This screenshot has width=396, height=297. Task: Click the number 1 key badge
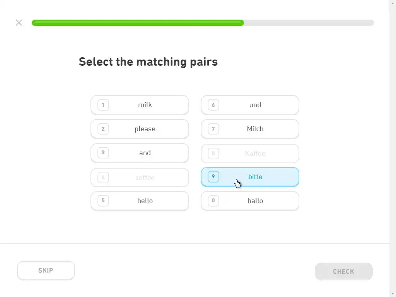pos(103,105)
